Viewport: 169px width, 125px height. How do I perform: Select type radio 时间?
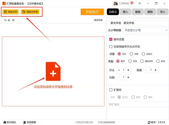point(158,61)
